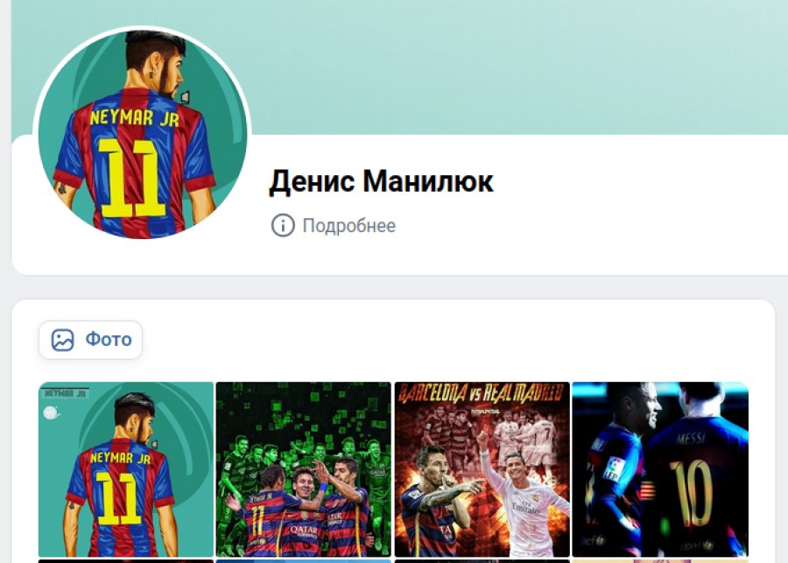This screenshot has height=563, width=788.
Task: Click NEYMAR JR text on the avatar jersey
Action: (x=134, y=118)
